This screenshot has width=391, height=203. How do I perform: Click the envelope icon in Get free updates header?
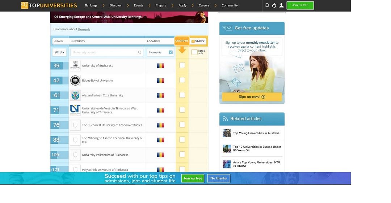point(227,28)
